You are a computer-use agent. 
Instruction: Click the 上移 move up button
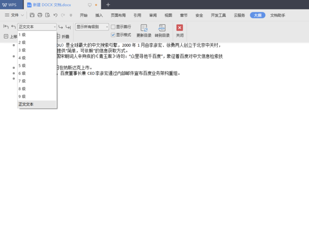pos(10,37)
